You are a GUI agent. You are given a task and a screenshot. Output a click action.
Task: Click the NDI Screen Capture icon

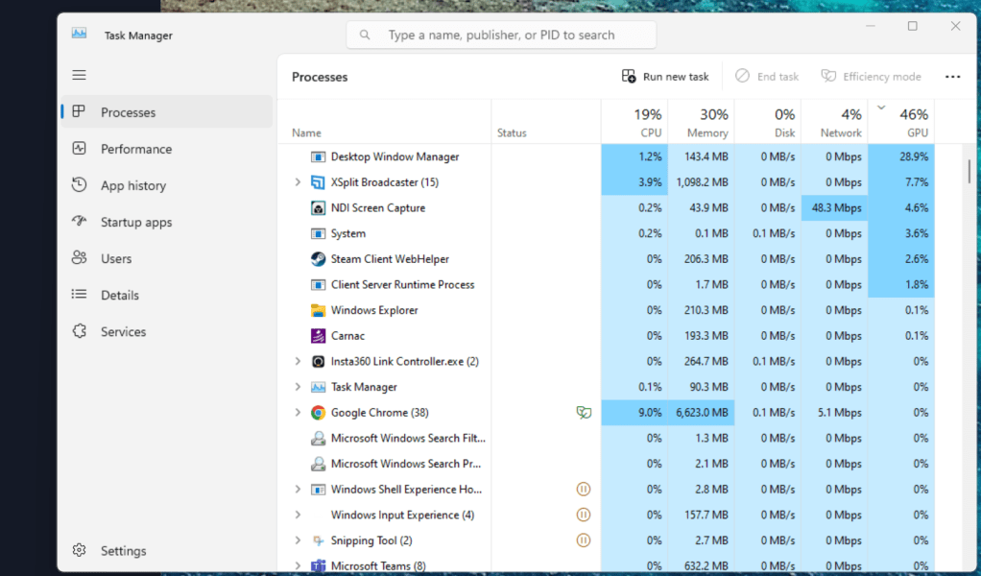point(318,208)
